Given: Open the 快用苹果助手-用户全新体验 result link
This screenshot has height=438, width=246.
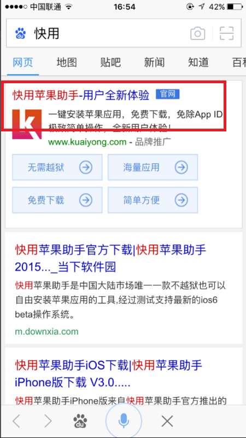Looking at the screenshot, I should [81, 95].
